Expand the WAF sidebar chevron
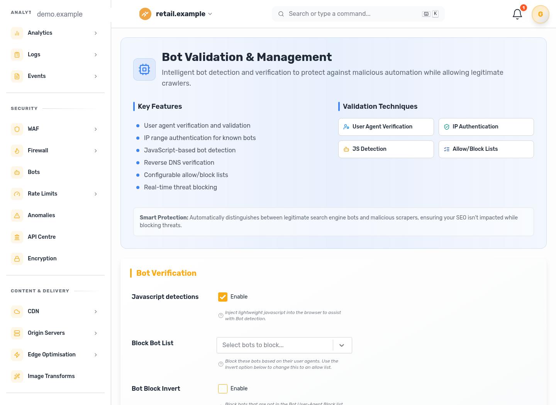Image resolution: width=556 pixels, height=405 pixels. 96,129
